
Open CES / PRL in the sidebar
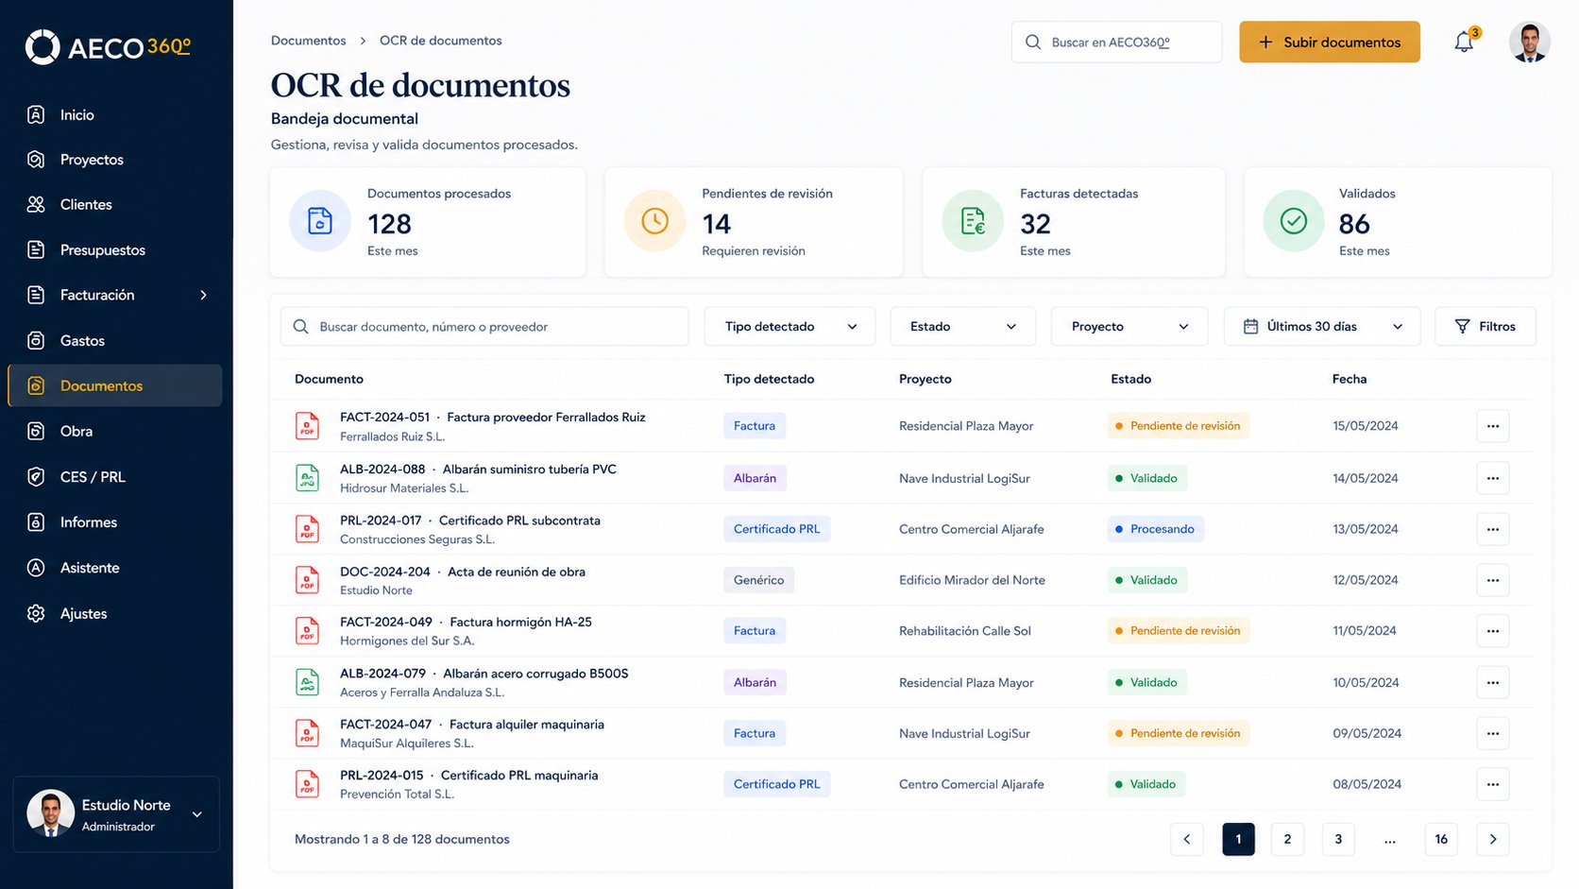[x=115, y=477]
